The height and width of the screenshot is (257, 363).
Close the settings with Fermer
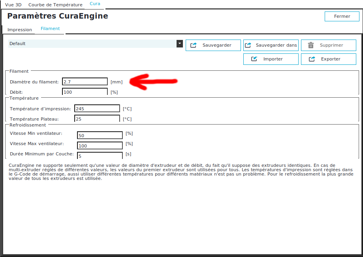[x=342, y=16]
